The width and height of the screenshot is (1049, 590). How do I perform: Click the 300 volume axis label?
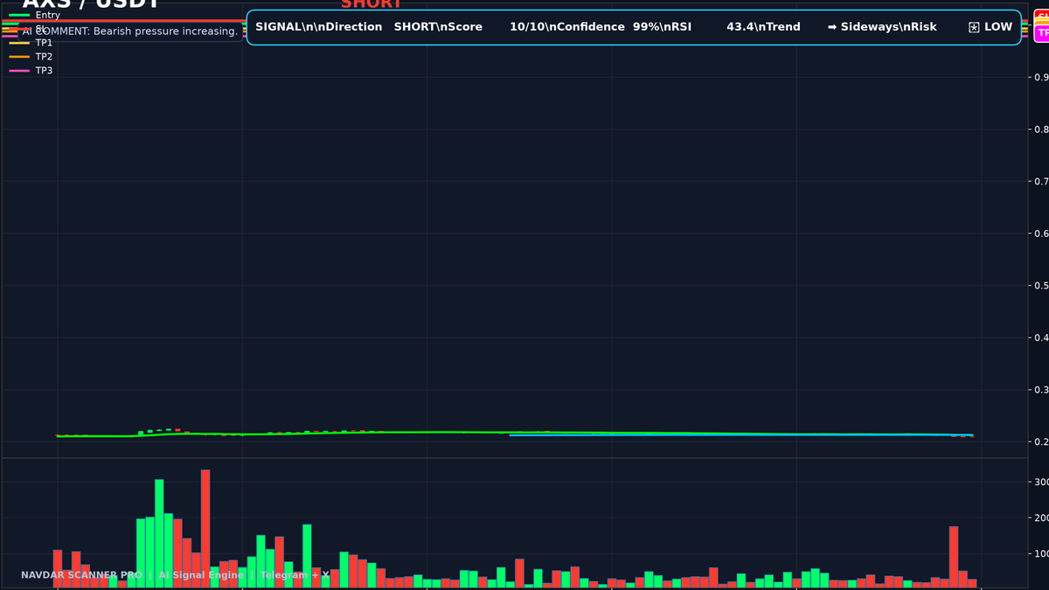pos(1042,482)
